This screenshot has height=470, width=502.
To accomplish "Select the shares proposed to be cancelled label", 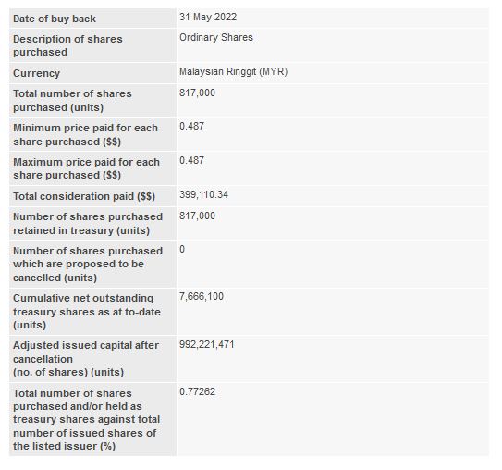I will point(88,264).
